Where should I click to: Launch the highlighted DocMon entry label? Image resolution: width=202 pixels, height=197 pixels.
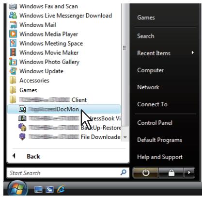(54, 109)
